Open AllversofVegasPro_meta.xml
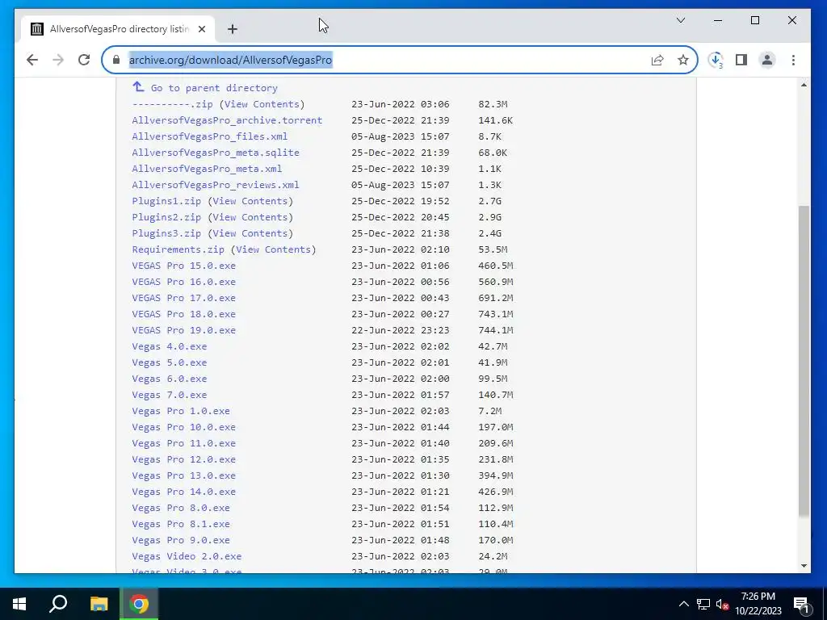This screenshot has height=620, width=827. tap(207, 169)
